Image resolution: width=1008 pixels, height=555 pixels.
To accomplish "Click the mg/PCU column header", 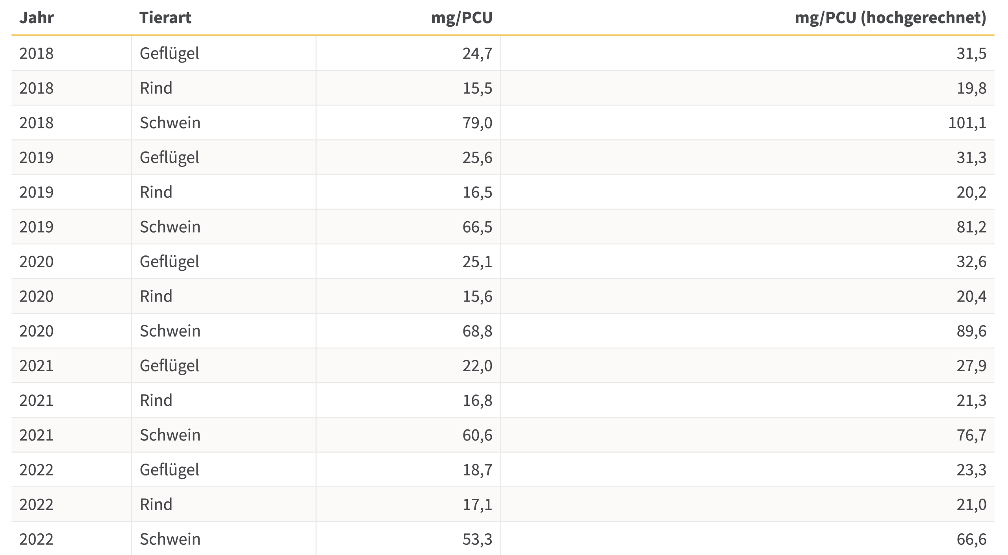I will (x=461, y=18).
